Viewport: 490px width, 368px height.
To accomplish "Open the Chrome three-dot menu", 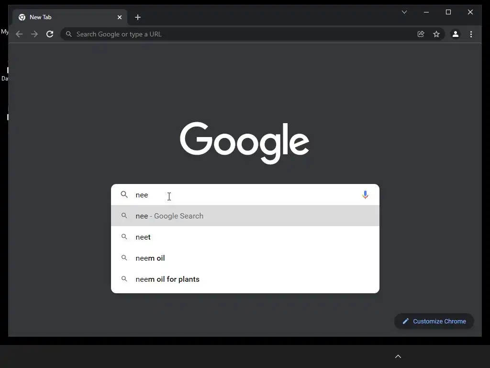I will pos(471,34).
